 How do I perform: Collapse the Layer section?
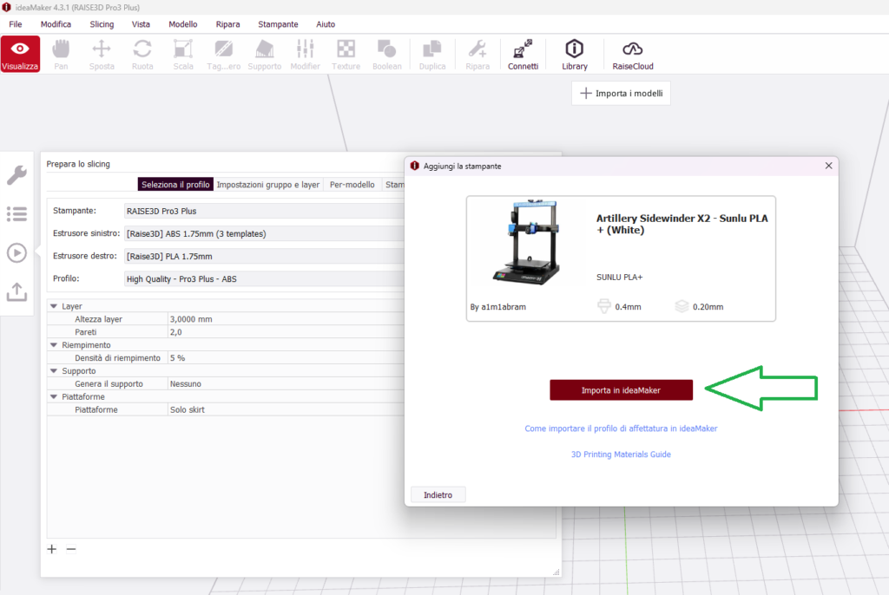[x=54, y=306]
